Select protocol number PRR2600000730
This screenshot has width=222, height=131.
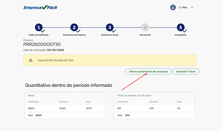click(x=42, y=44)
